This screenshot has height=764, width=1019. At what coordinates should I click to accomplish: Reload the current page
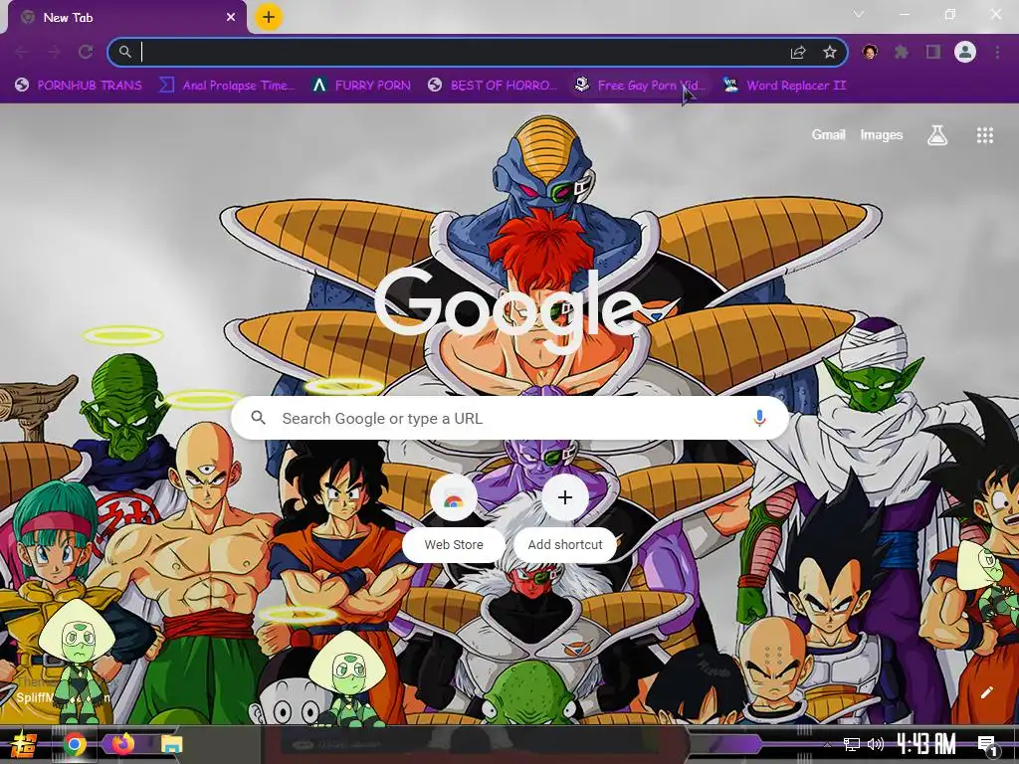click(86, 52)
